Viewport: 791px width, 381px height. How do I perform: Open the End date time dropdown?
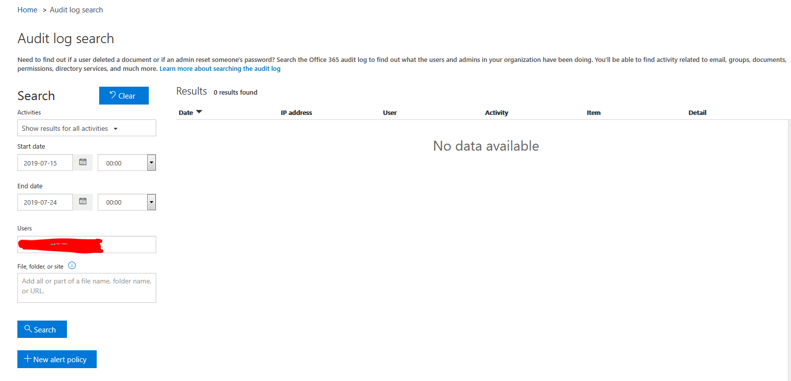pyautogui.click(x=152, y=202)
